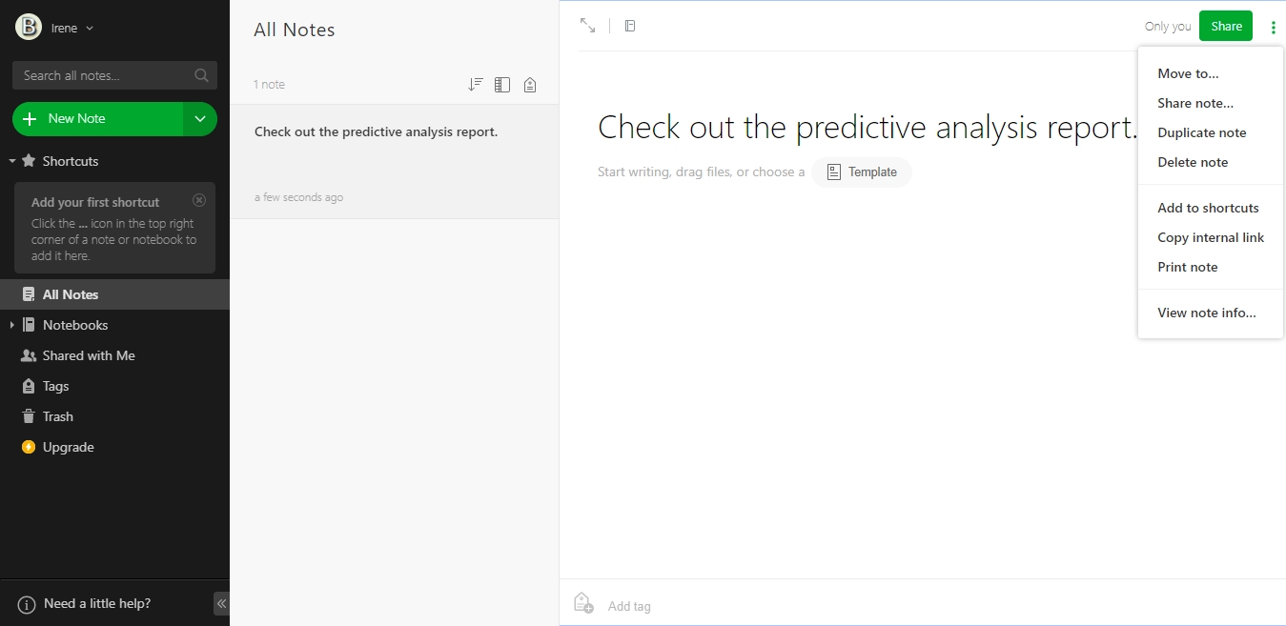Click the Upgrade option in the sidebar
Viewport: 1286px width, 626px height.
[69, 447]
